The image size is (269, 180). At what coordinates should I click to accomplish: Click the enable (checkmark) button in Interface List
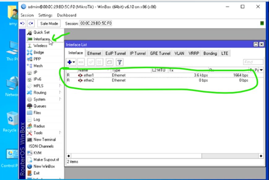91,62
